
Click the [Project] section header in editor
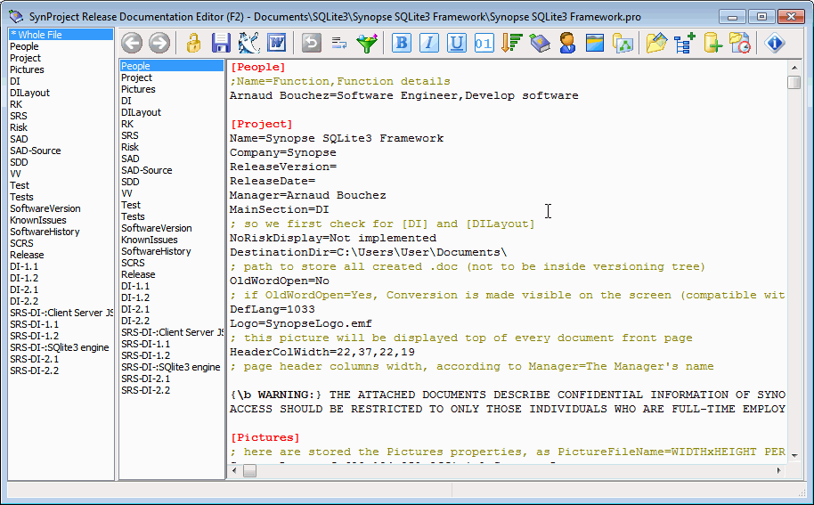tap(262, 124)
